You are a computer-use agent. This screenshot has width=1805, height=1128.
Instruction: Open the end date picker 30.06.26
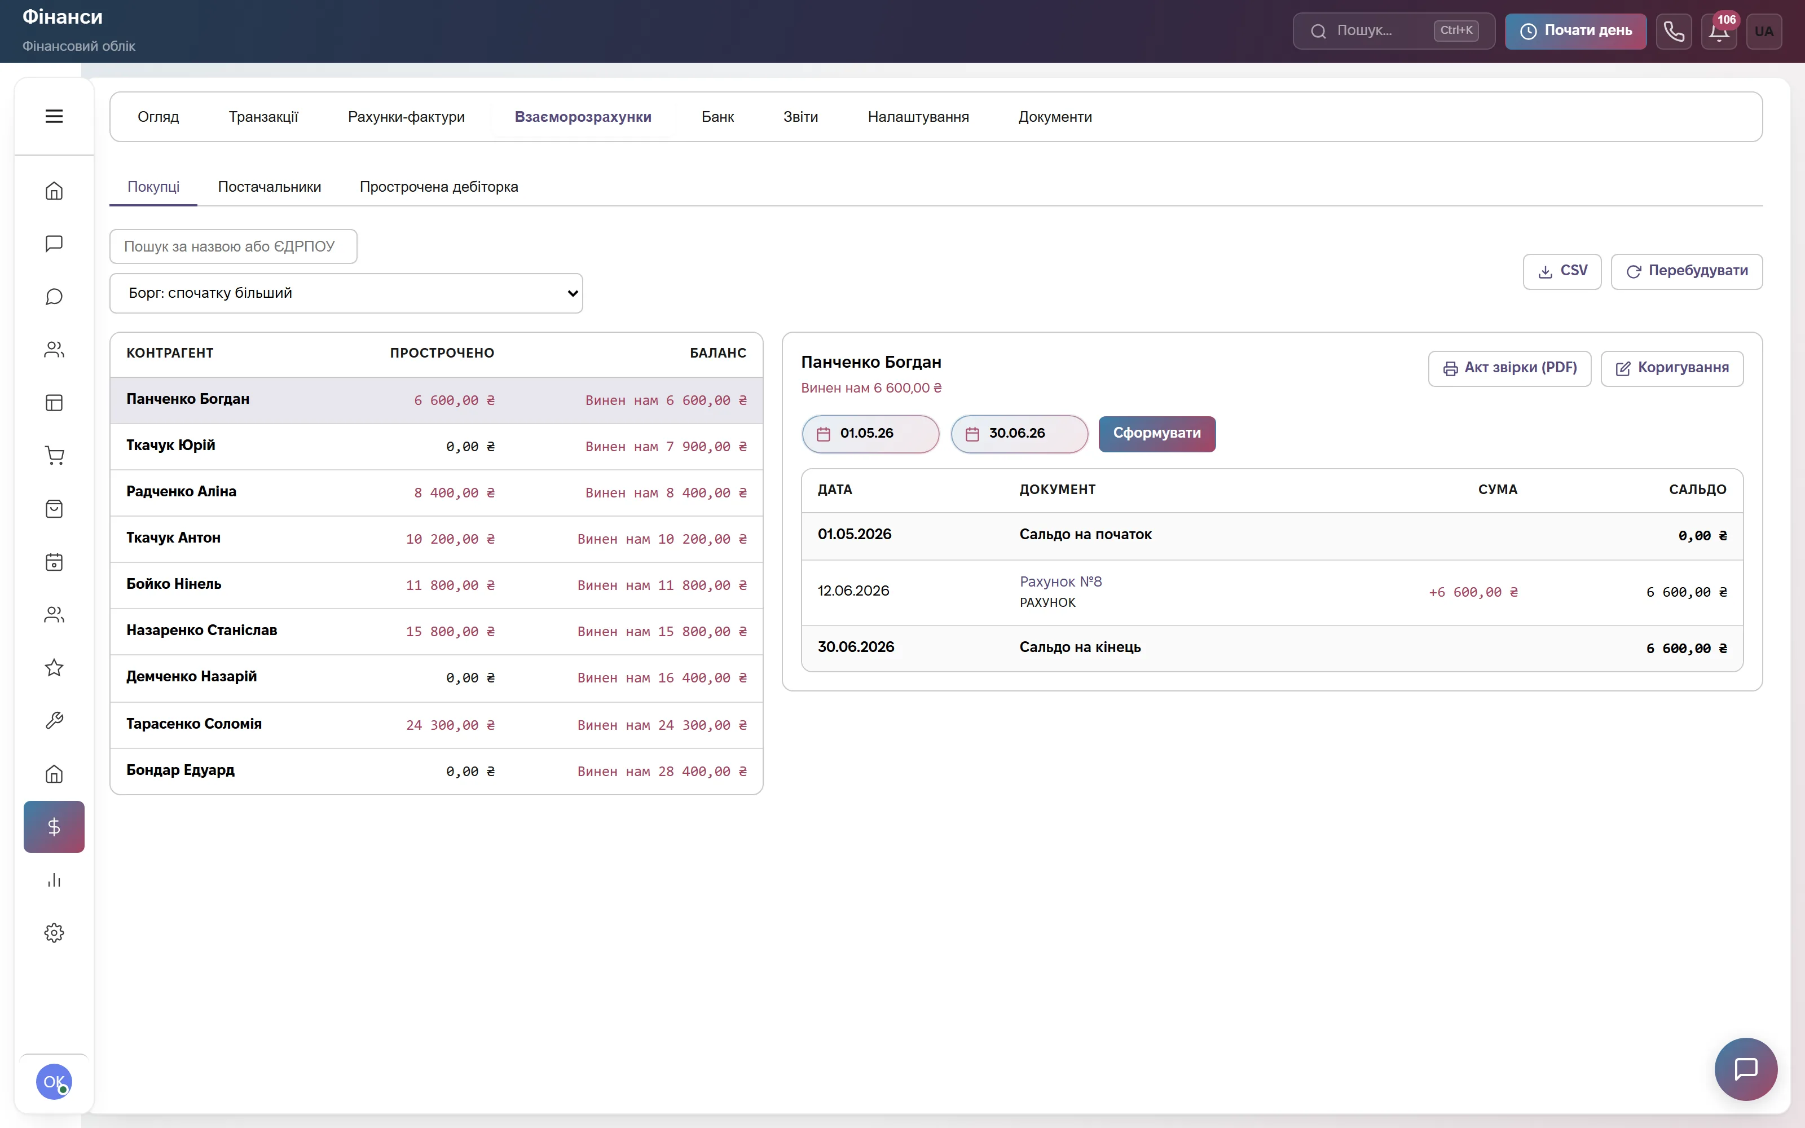tap(1019, 434)
